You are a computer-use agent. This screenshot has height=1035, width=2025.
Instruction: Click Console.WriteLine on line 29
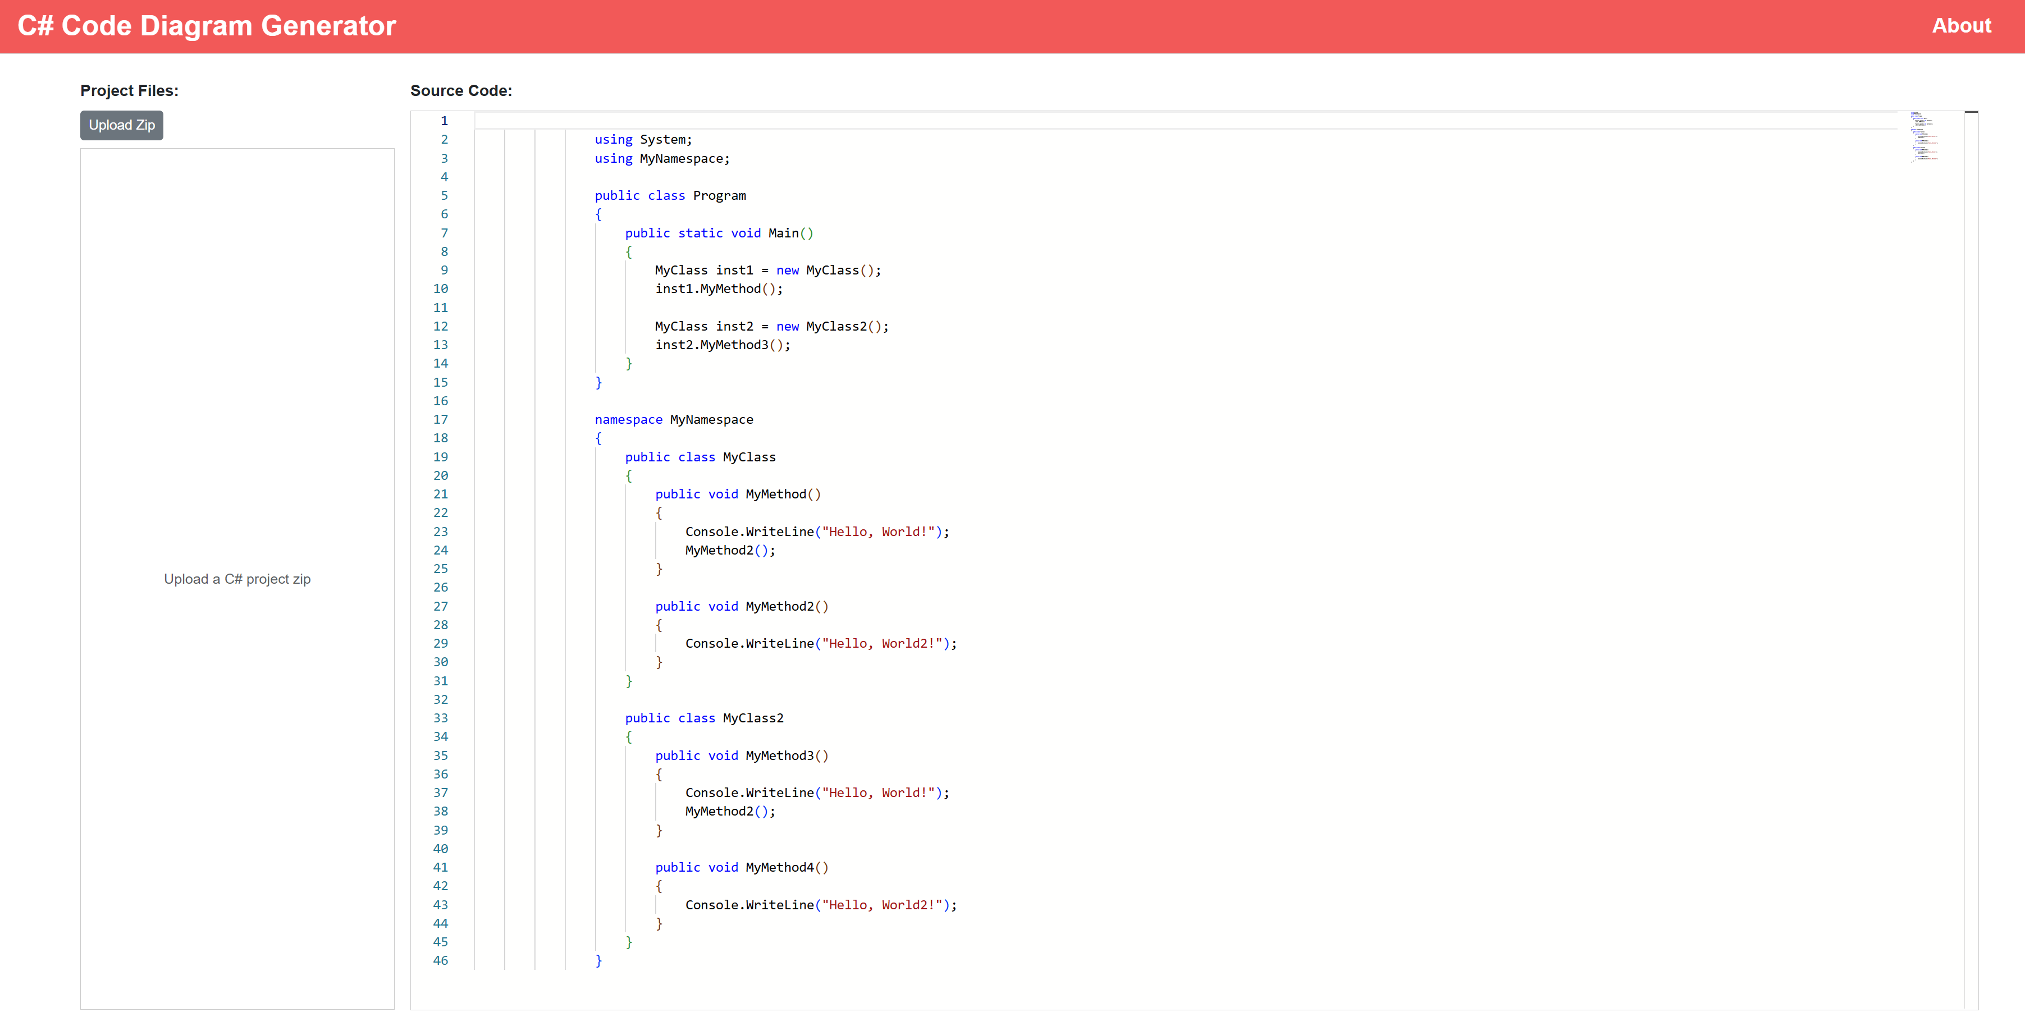pos(821,644)
